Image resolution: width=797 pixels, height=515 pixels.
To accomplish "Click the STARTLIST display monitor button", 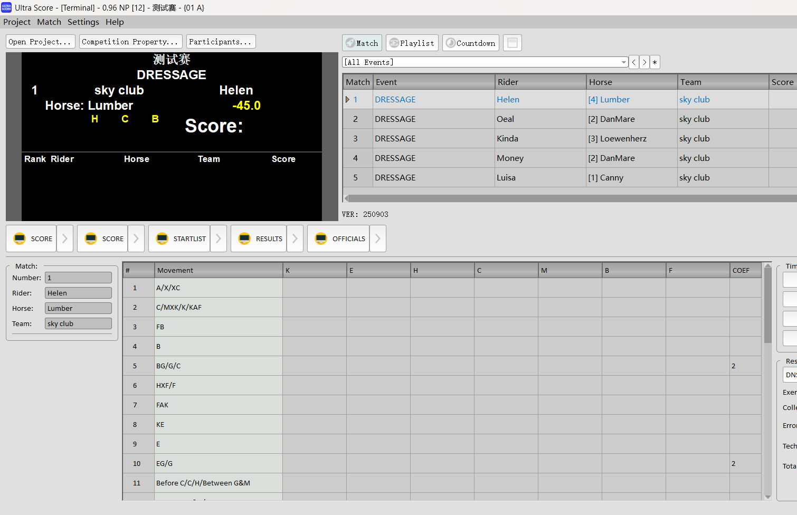I will tap(180, 239).
